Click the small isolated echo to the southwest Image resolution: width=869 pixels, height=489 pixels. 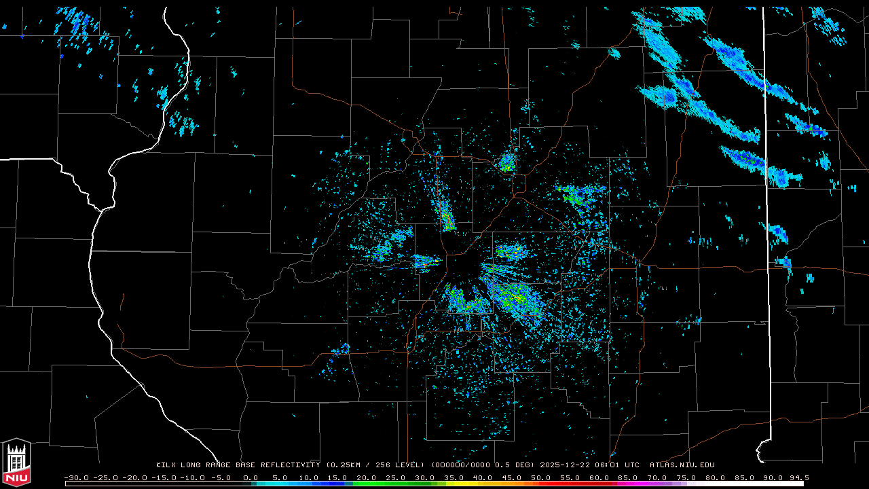[x=341, y=350]
